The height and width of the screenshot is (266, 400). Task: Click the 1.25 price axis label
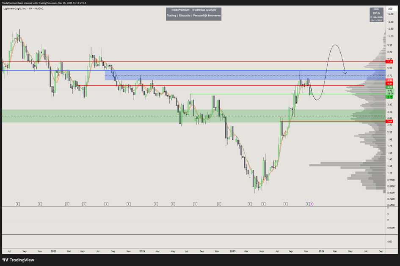[x=390, y=166]
